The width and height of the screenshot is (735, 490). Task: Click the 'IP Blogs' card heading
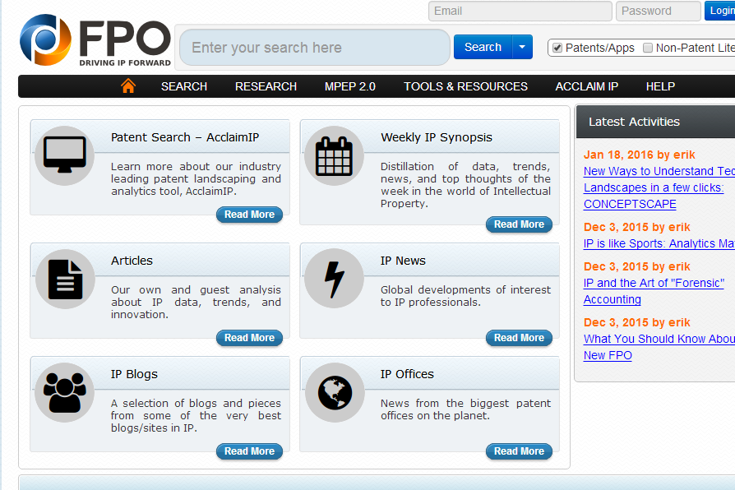(x=134, y=374)
